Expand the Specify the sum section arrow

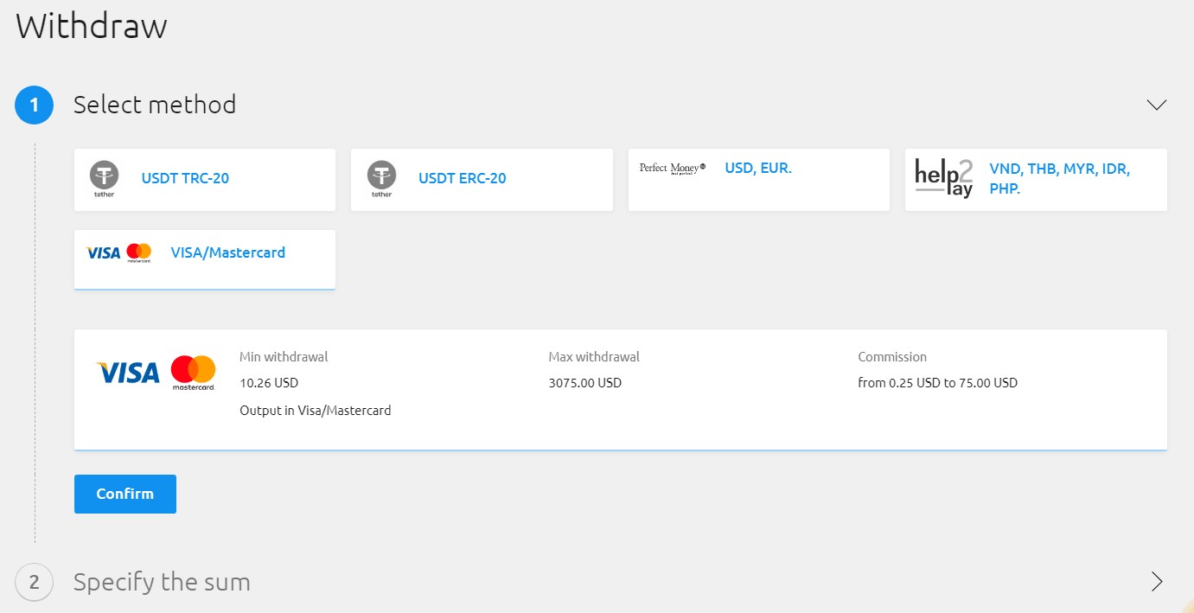click(1157, 581)
